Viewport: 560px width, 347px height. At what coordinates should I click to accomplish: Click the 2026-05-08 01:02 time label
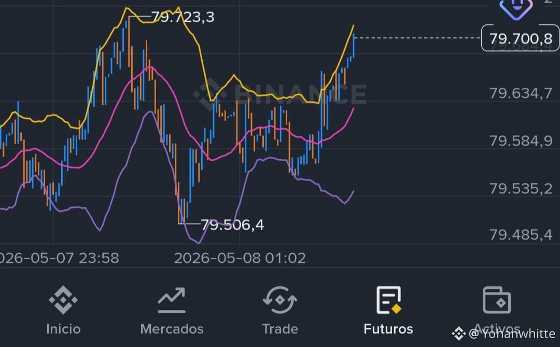(x=240, y=258)
